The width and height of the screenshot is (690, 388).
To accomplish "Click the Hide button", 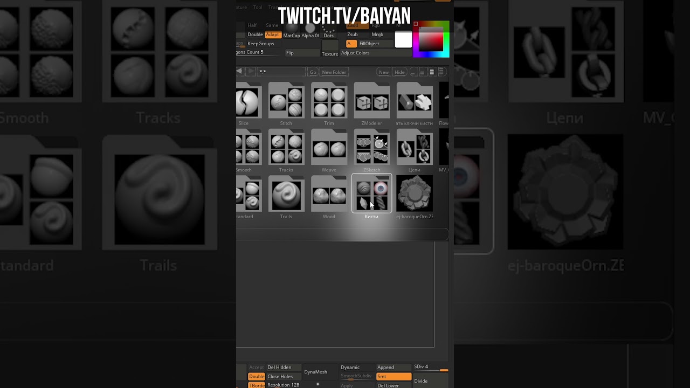I will click(x=399, y=72).
